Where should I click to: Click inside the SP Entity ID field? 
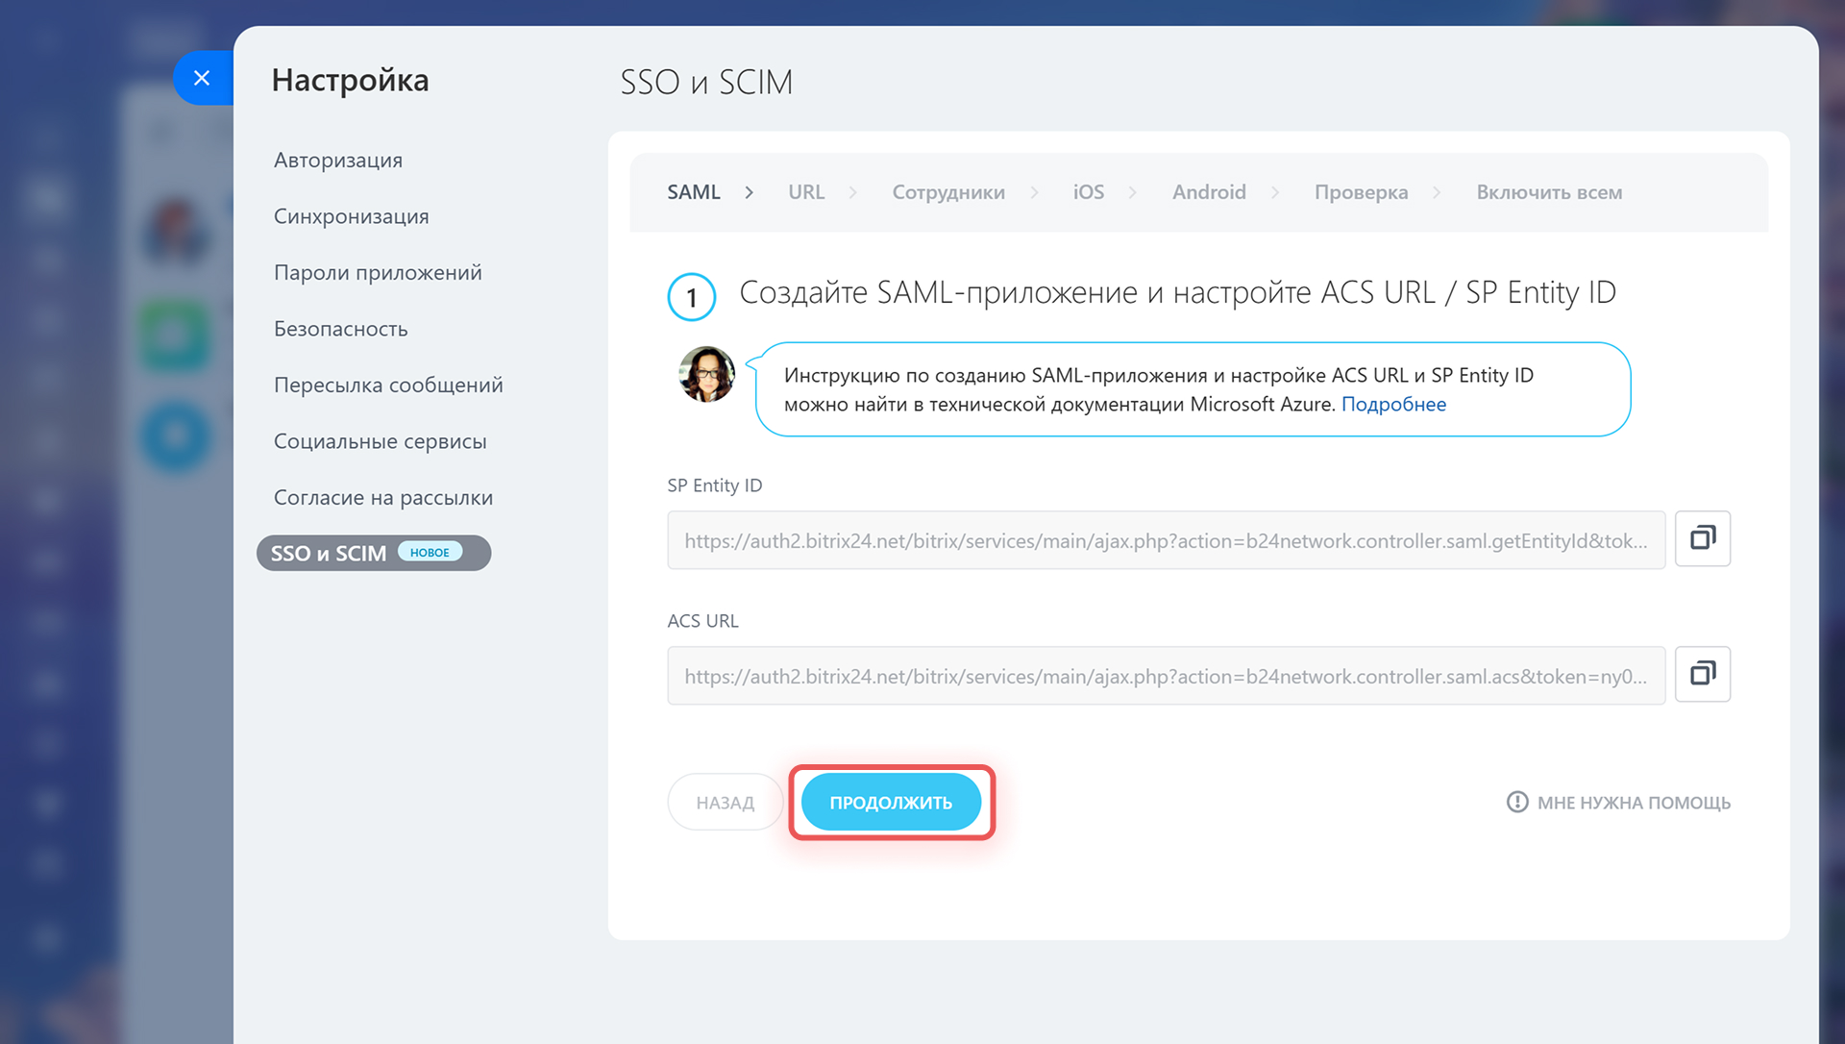tap(1166, 540)
